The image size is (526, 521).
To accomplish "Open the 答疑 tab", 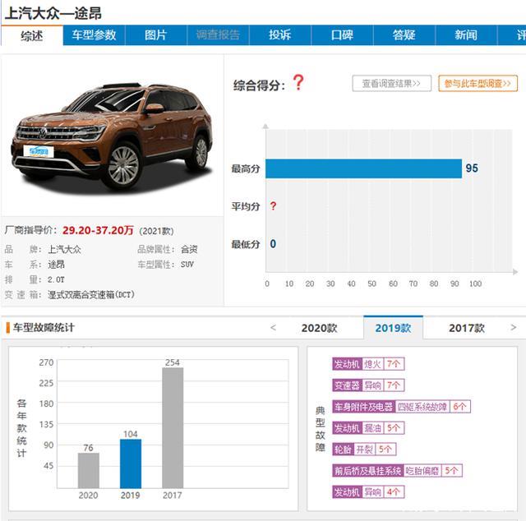I will 404,35.
